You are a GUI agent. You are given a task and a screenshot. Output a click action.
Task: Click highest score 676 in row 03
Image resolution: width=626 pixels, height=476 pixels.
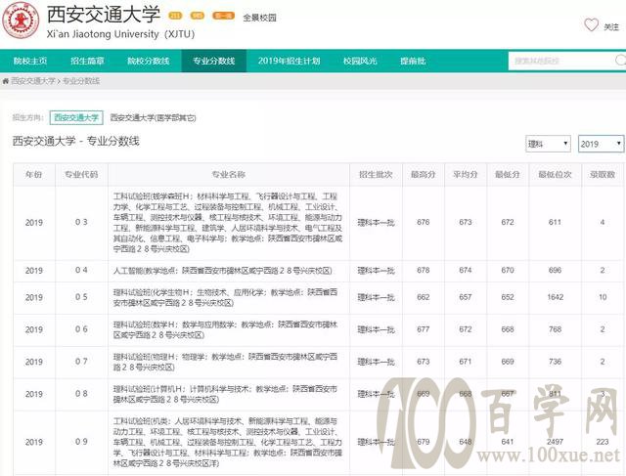tap(424, 222)
